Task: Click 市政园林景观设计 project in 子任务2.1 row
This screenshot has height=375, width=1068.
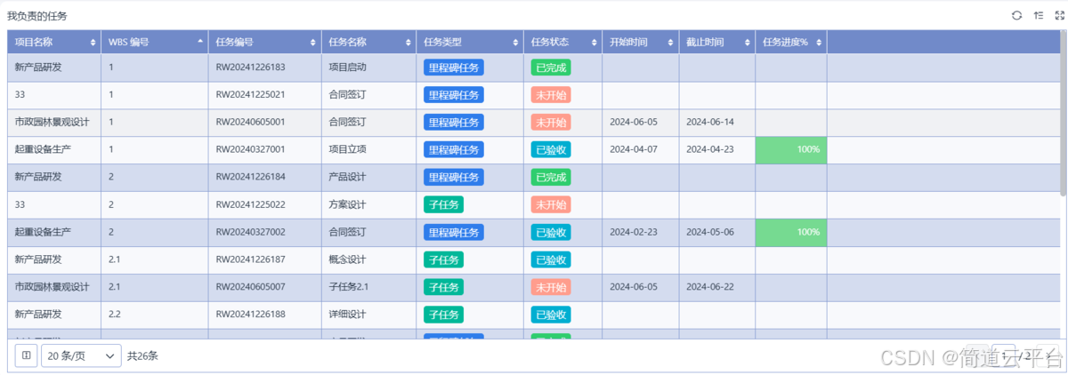Action: (53, 287)
